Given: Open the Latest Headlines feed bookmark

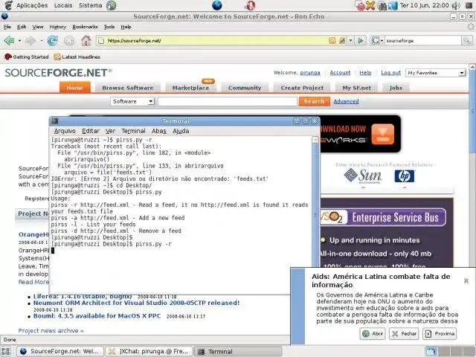Looking at the screenshot, I should [x=77, y=57].
